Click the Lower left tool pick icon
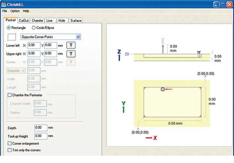 click(71, 45)
